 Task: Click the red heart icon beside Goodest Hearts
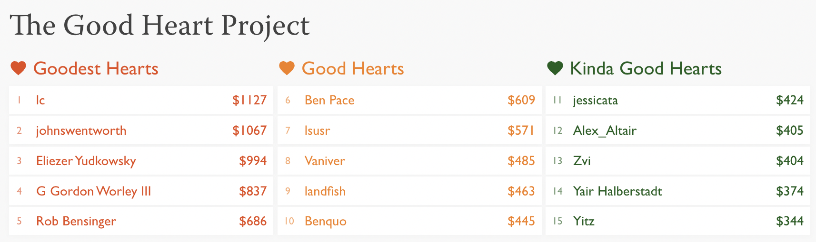(18, 69)
